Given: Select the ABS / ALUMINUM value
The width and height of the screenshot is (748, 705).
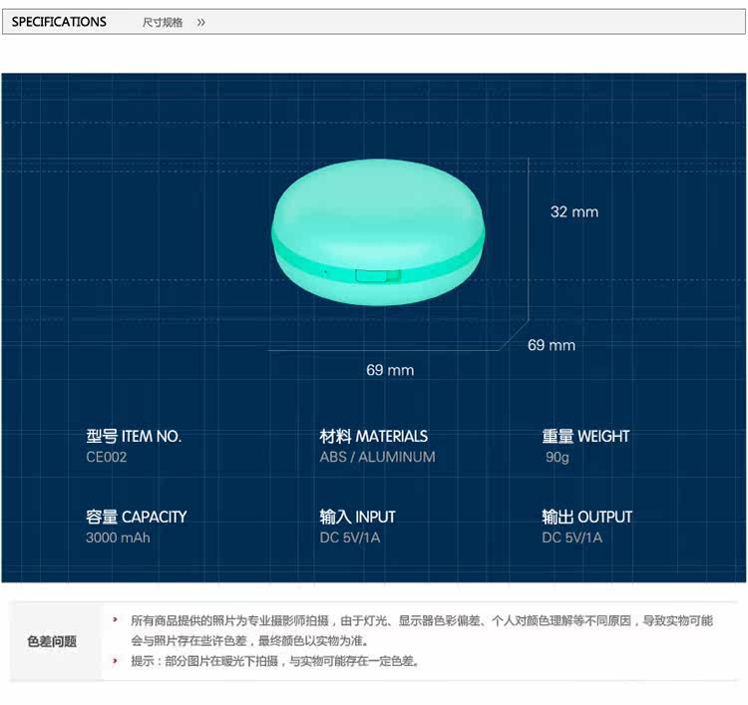Looking at the screenshot, I should coord(377,457).
